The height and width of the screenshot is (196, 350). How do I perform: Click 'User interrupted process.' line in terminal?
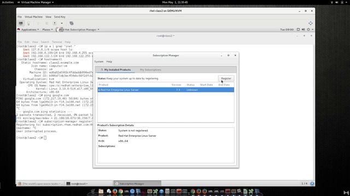tap(37, 131)
